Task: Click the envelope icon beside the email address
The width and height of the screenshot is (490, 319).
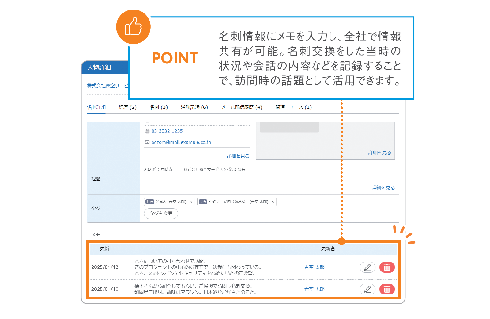Action: click(x=147, y=142)
